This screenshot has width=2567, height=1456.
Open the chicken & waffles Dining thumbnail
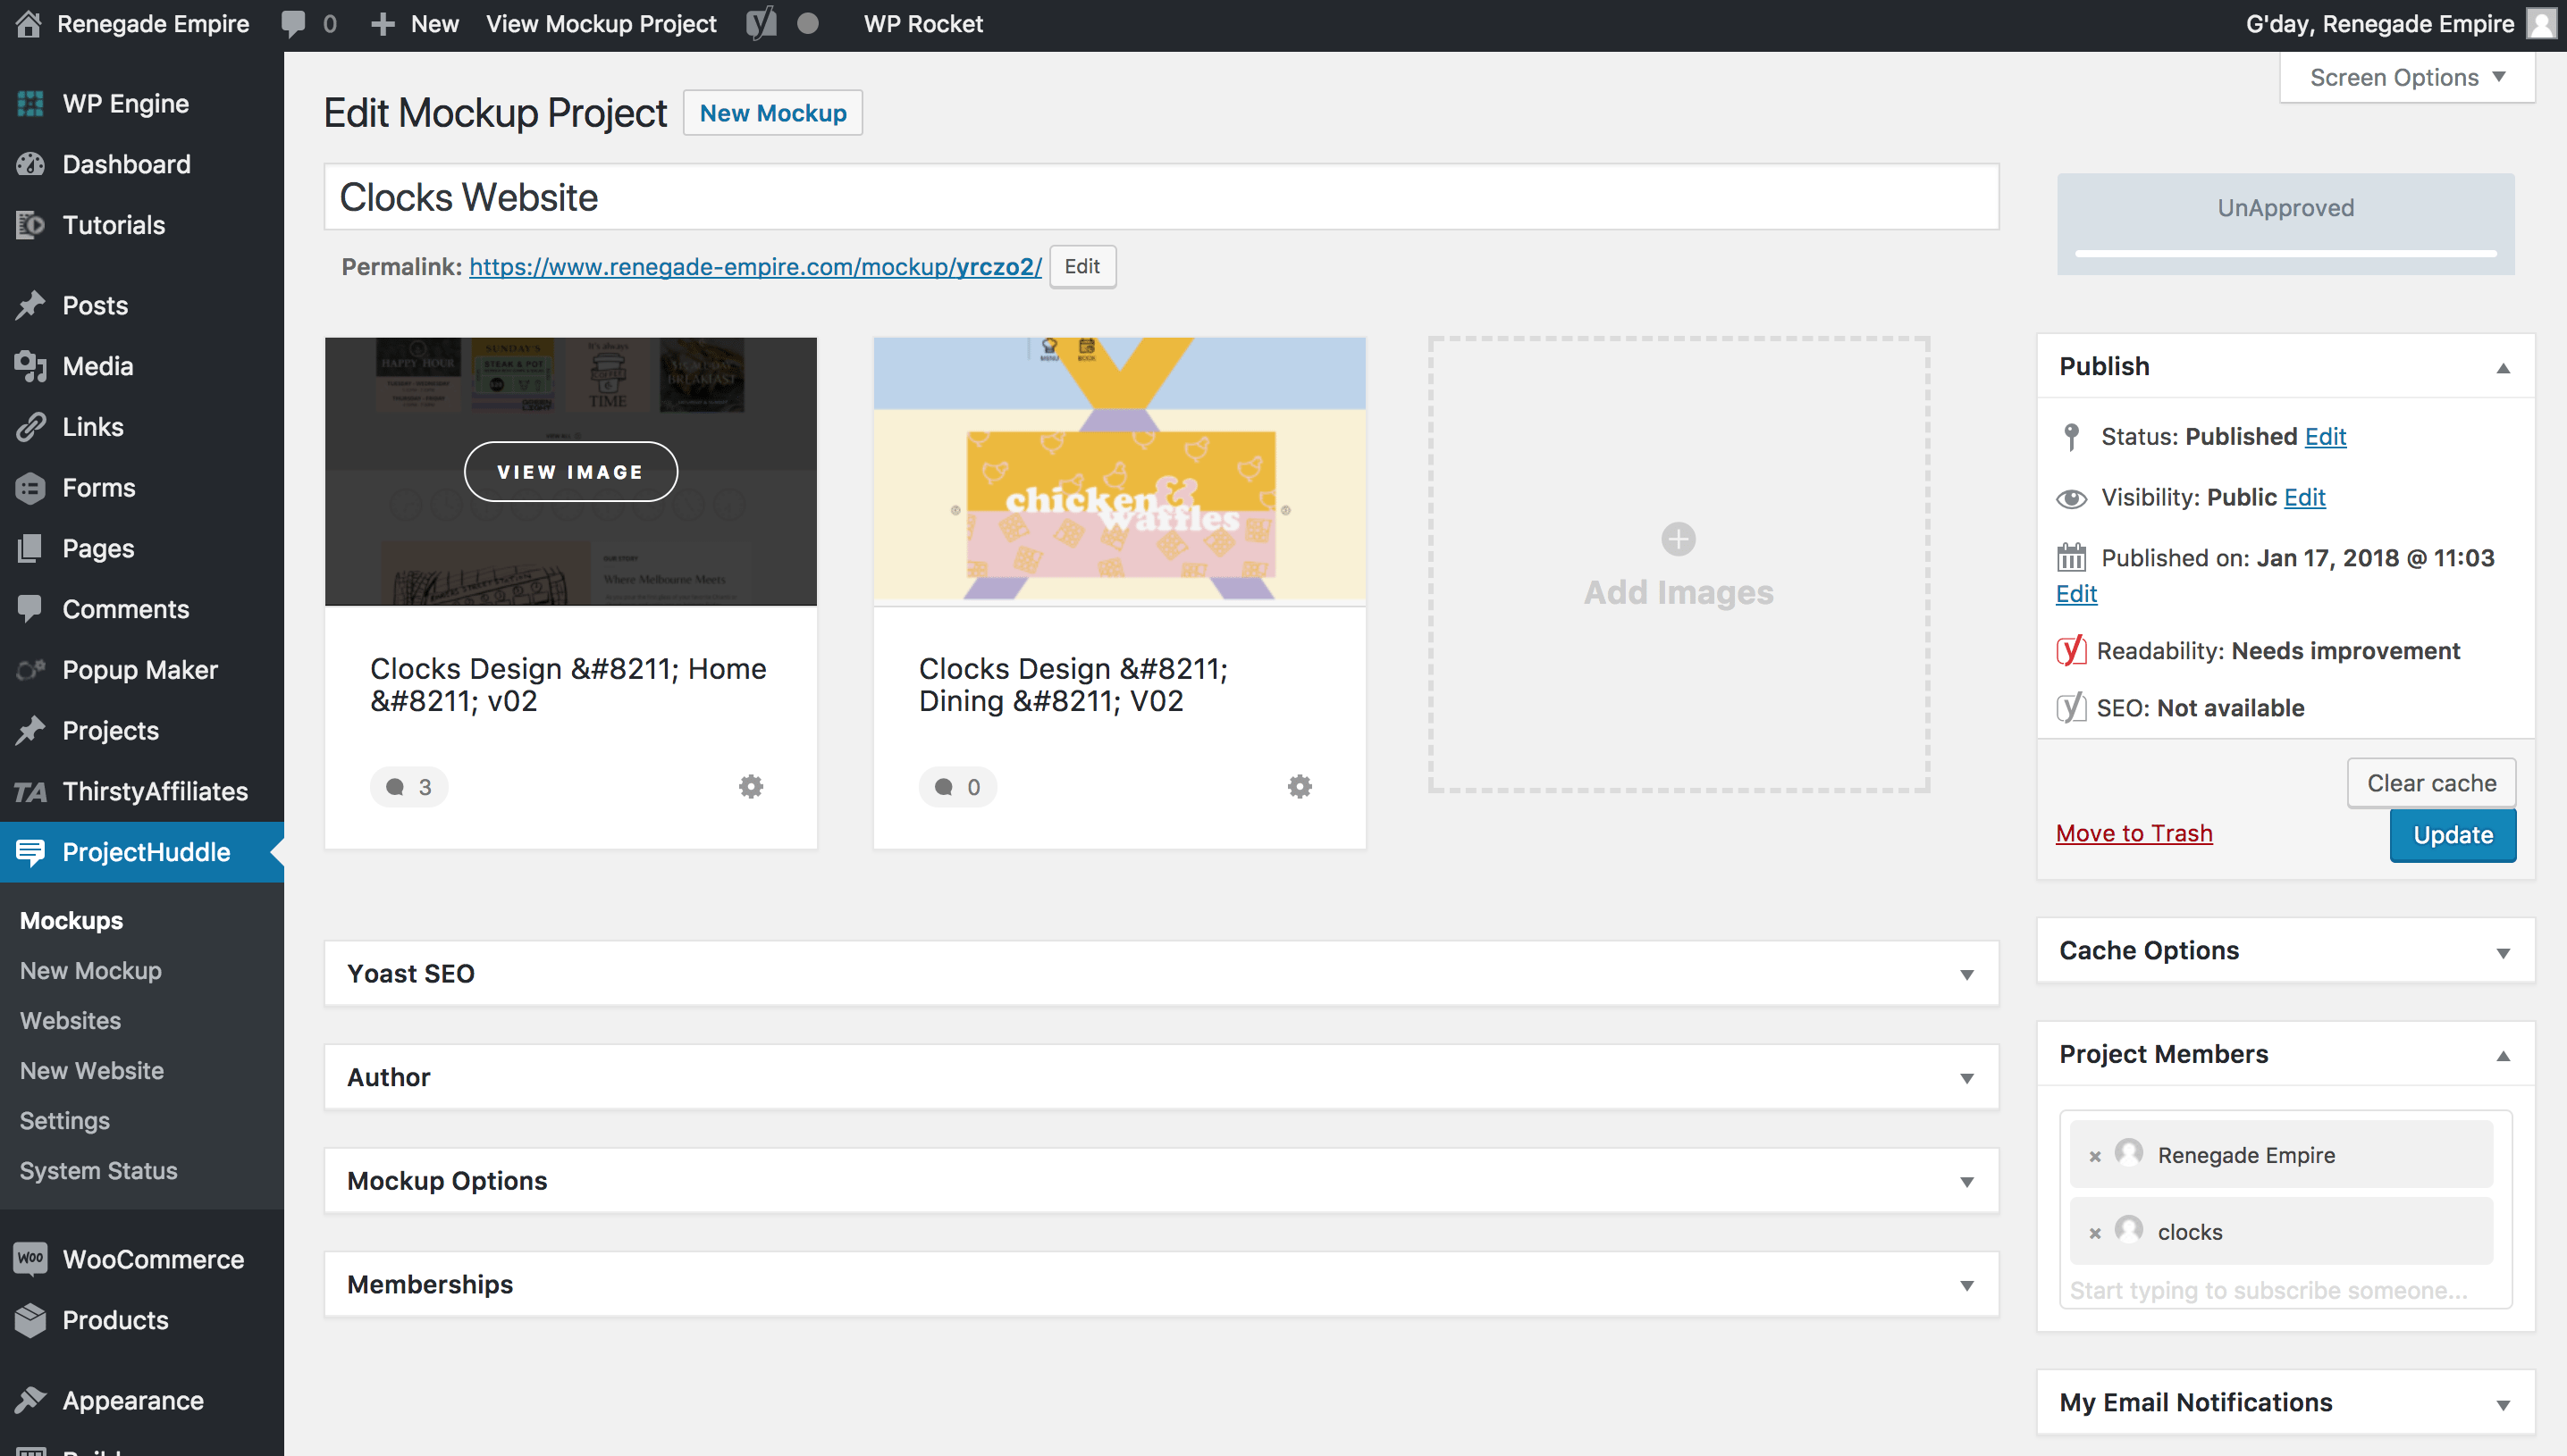(1119, 471)
